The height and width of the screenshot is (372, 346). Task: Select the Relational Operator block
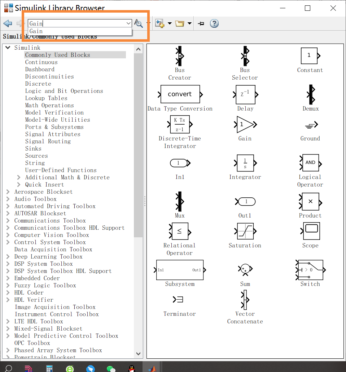180,231
